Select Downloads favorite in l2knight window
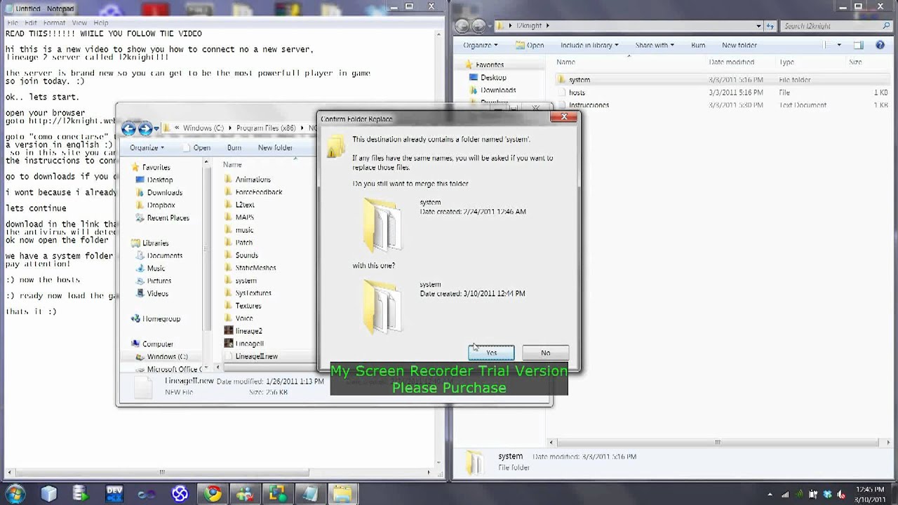Viewport: 898px width, 505px height. click(x=498, y=90)
